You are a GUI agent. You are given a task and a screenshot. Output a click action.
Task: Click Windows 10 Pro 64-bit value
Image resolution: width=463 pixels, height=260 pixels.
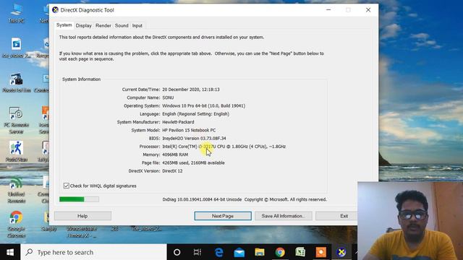(x=204, y=106)
